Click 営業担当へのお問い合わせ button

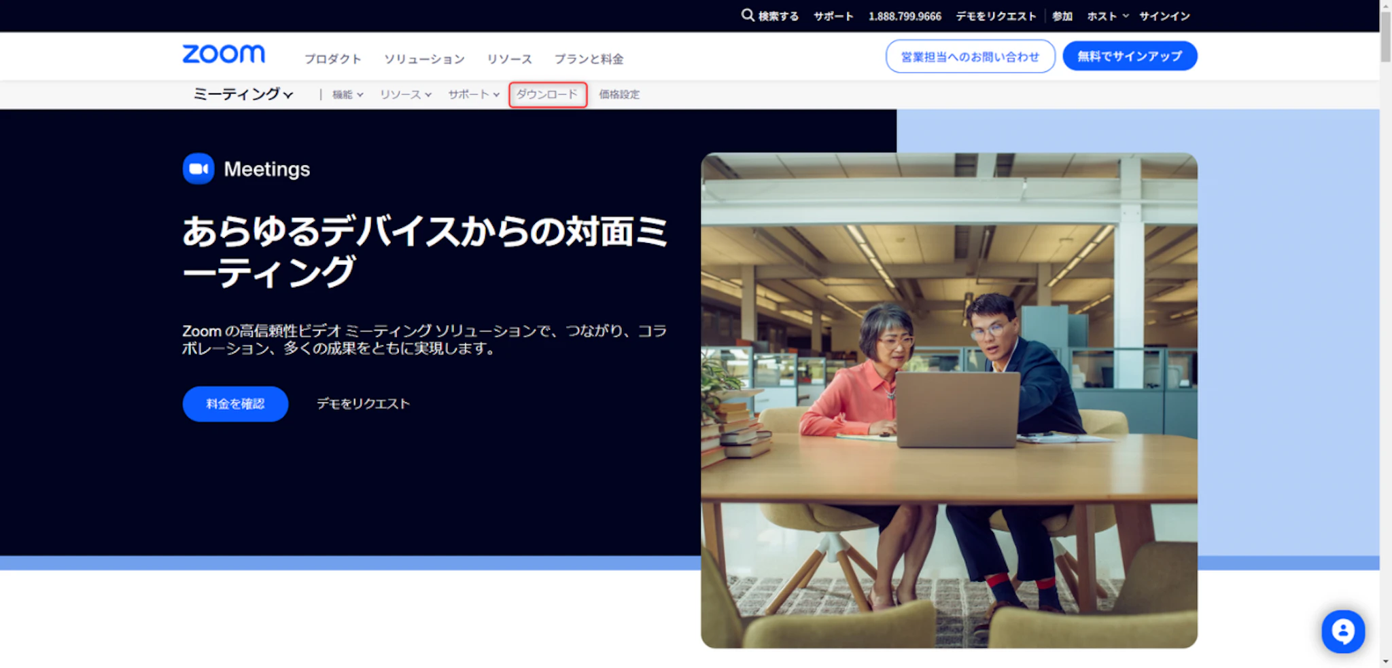970,56
